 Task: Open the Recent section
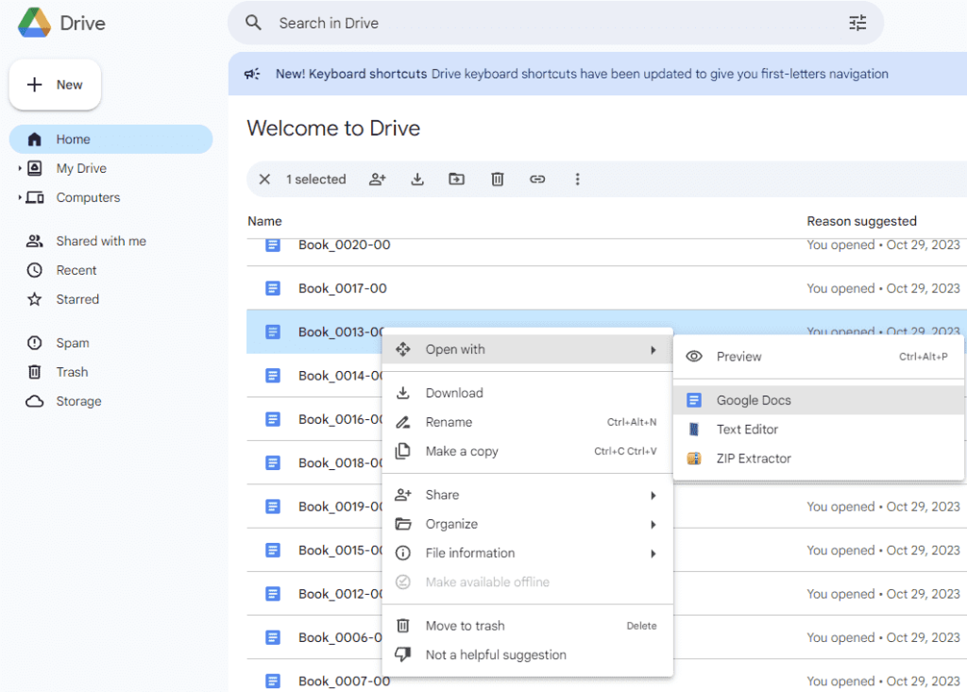76,270
